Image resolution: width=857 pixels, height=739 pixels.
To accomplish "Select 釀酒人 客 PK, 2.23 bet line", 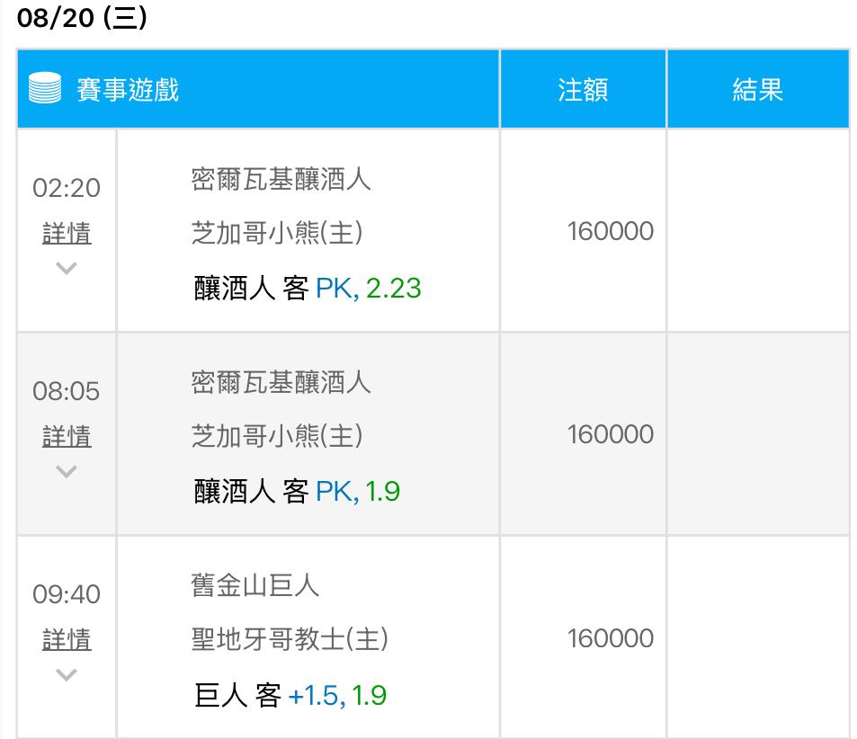I will (x=307, y=289).
